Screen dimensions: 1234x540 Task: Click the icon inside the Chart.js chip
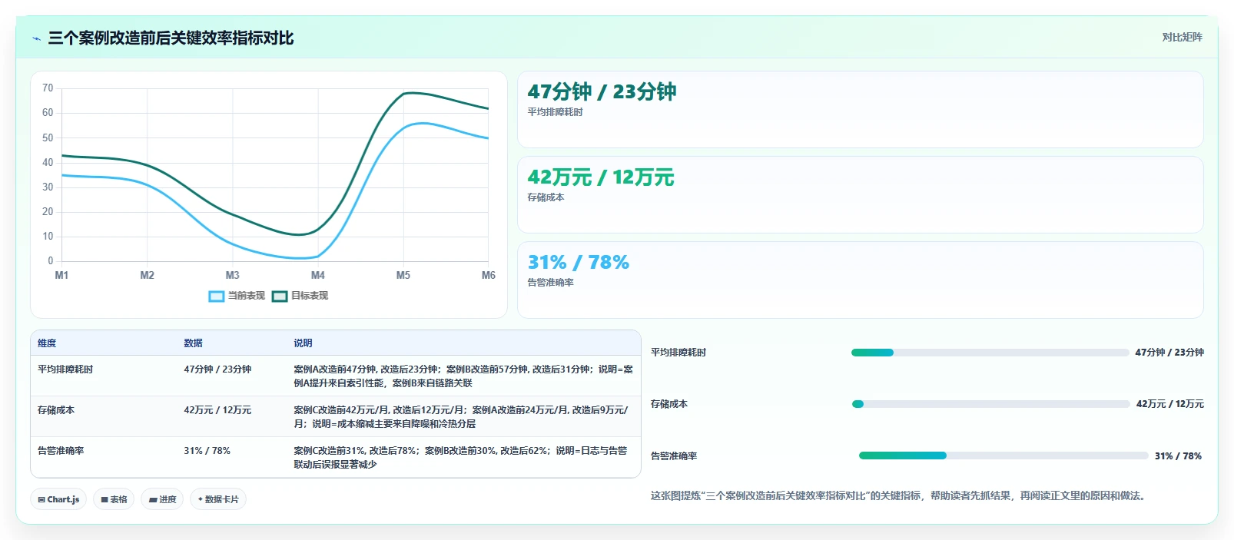click(x=41, y=499)
